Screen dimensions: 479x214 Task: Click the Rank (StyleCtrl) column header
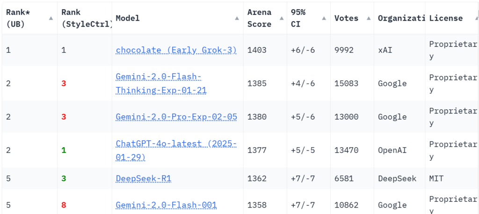click(x=85, y=18)
